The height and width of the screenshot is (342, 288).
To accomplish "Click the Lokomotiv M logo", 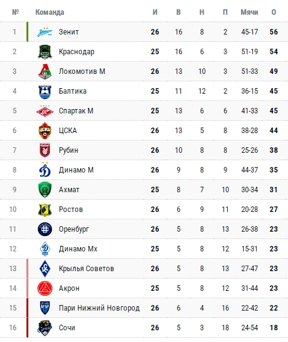I will coord(45,71).
